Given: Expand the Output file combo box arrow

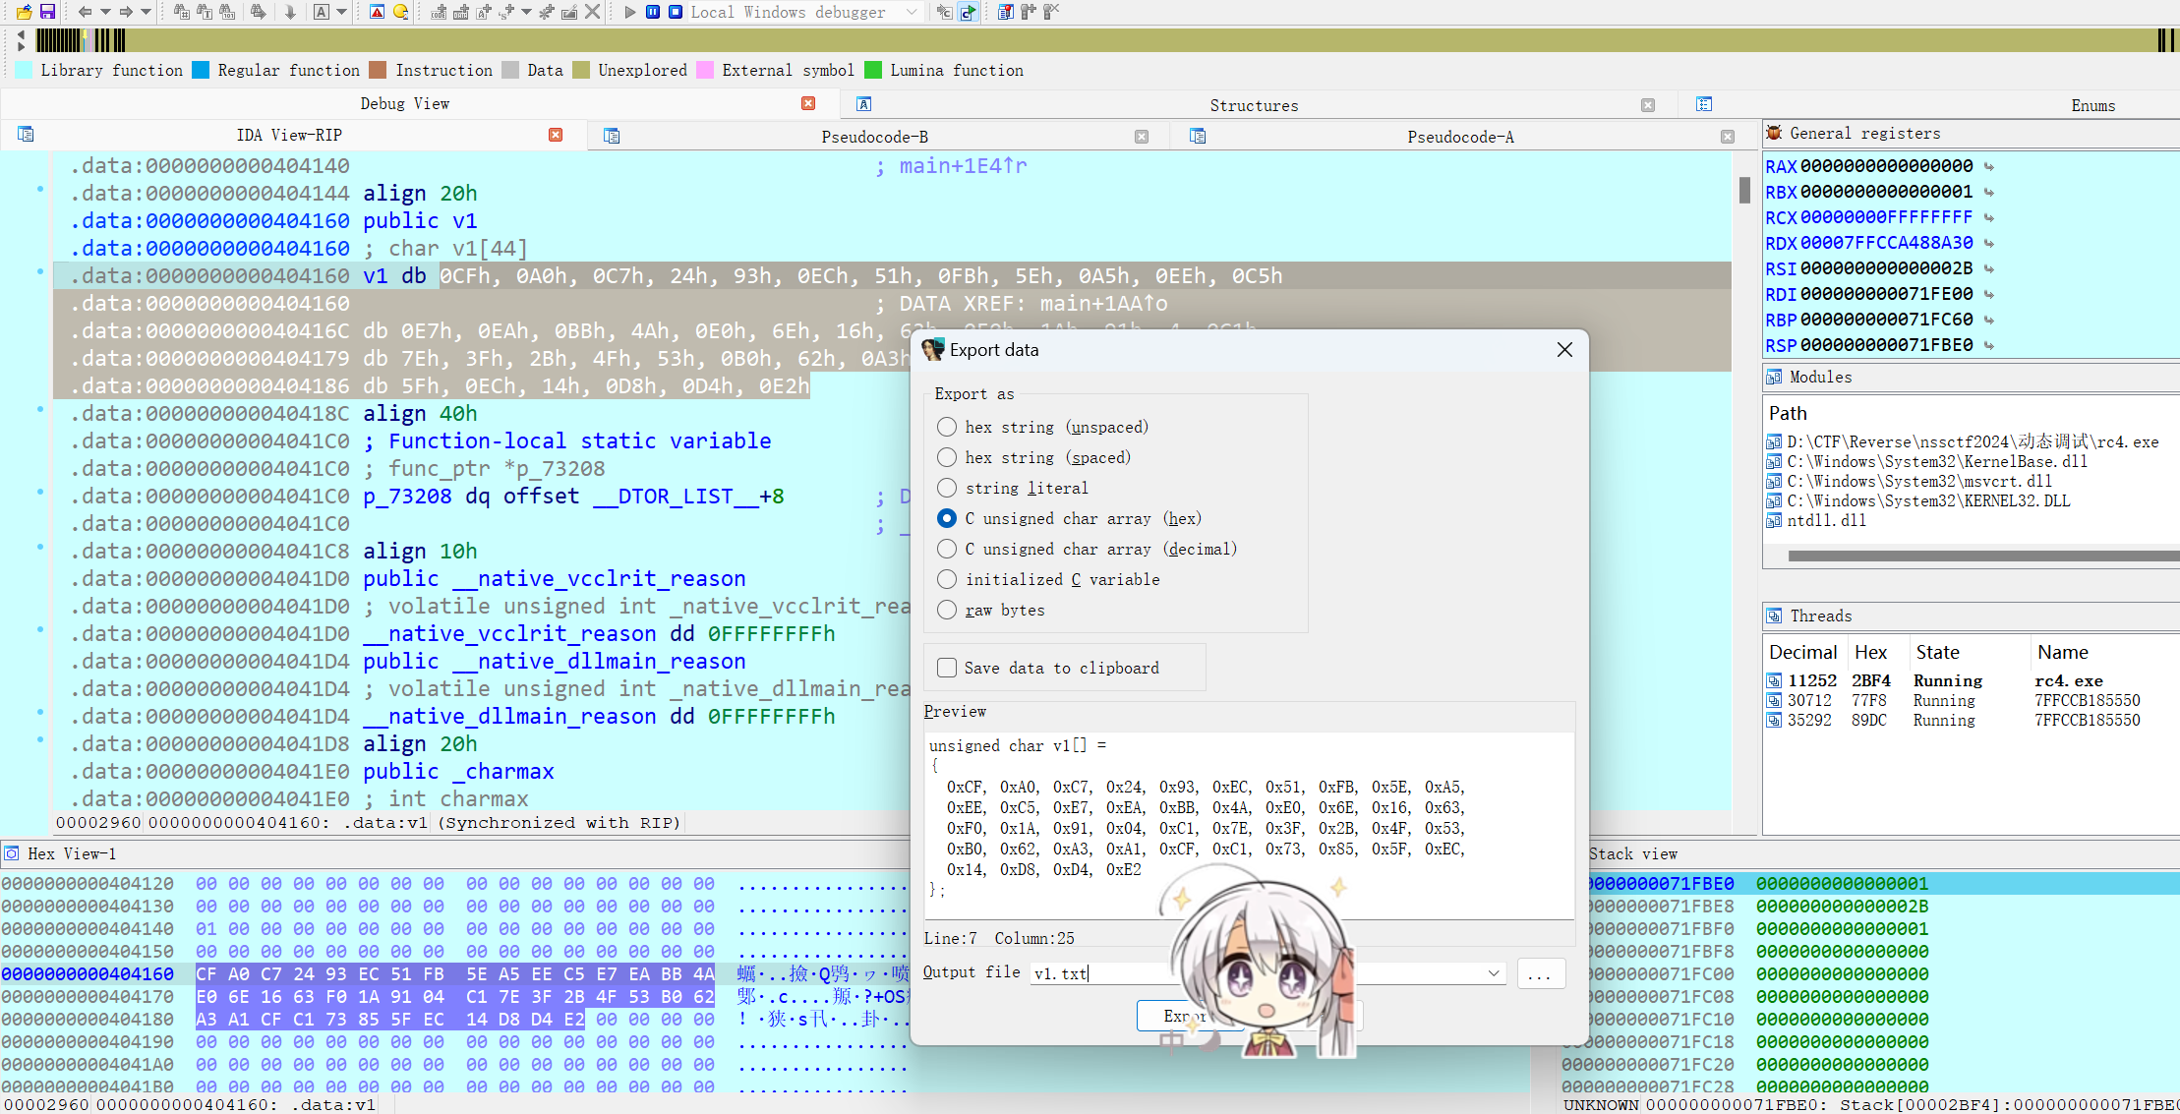Looking at the screenshot, I should pyautogui.click(x=1494, y=973).
